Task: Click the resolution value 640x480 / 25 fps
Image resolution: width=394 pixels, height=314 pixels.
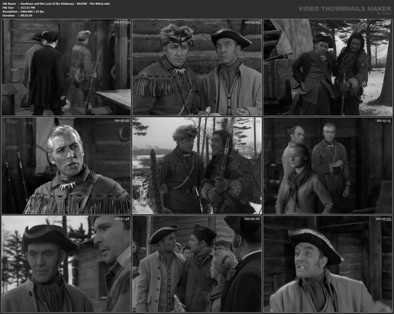Action: [x=32, y=11]
